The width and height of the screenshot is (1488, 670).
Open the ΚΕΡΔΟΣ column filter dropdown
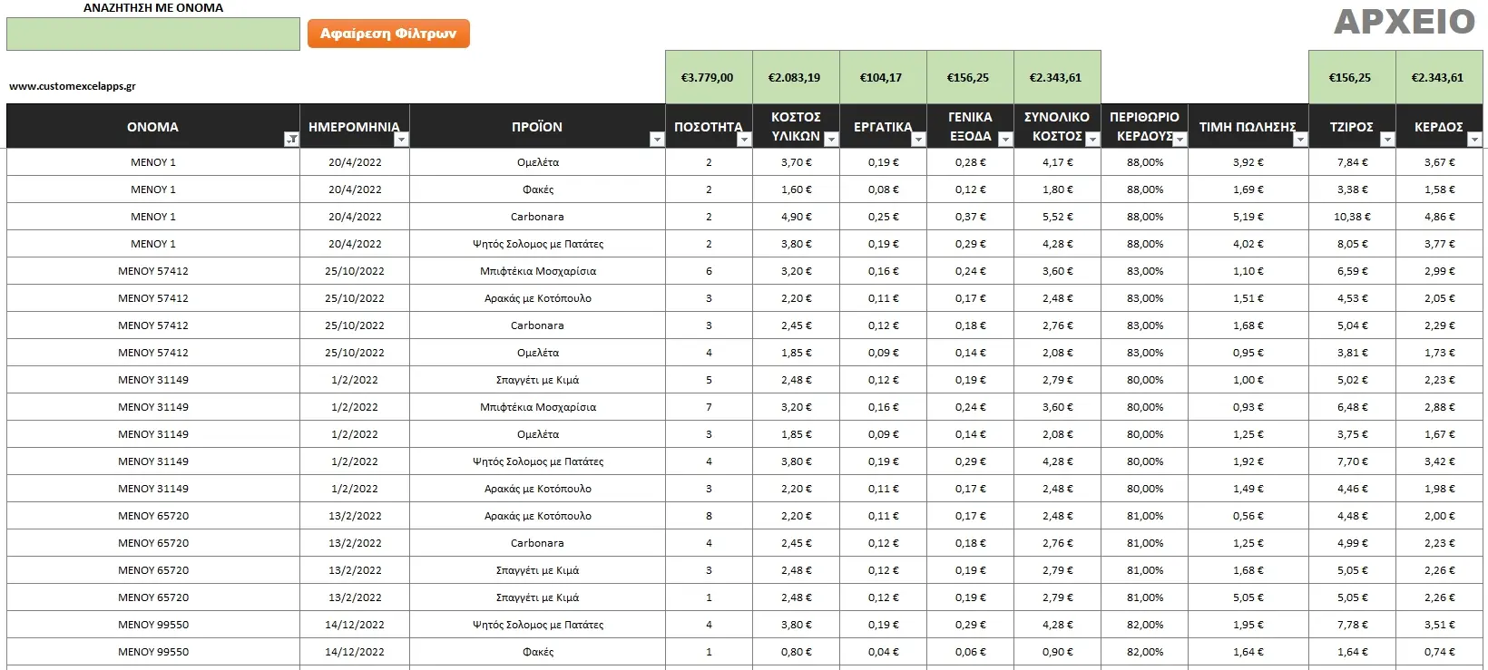coord(1474,139)
